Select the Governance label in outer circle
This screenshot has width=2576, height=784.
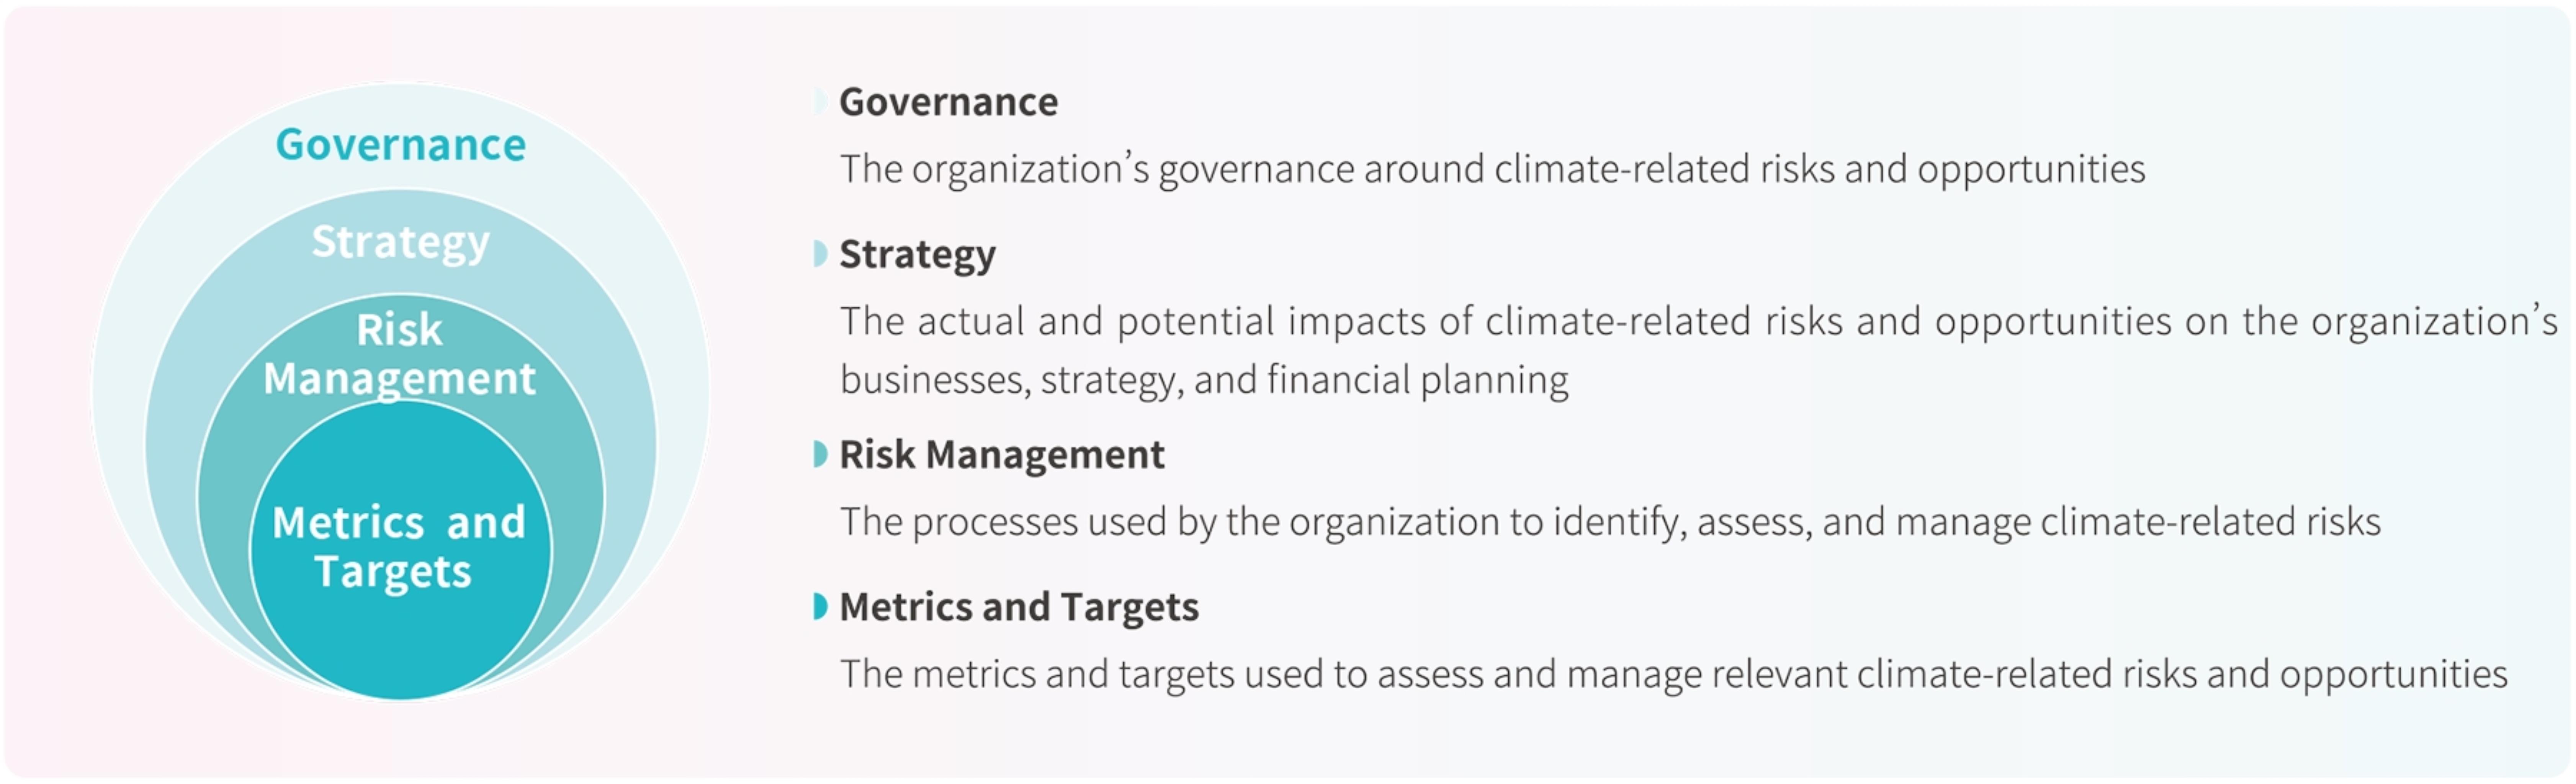tap(401, 145)
